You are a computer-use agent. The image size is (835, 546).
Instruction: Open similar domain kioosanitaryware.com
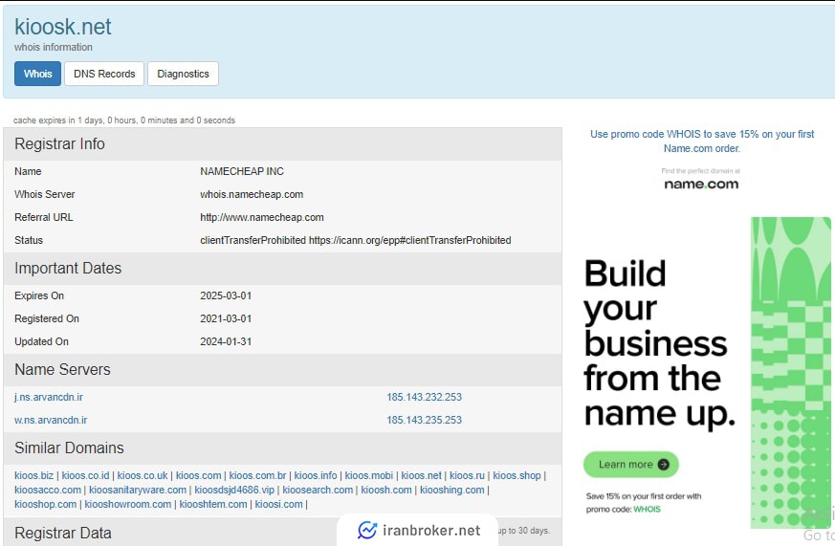tap(138, 490)
